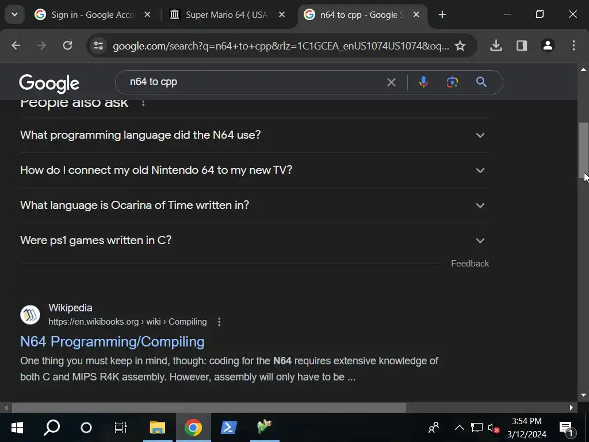Click scroll up arrow of page
The width and height of the screenshot is (589, 442).
(x=583, y=70)
